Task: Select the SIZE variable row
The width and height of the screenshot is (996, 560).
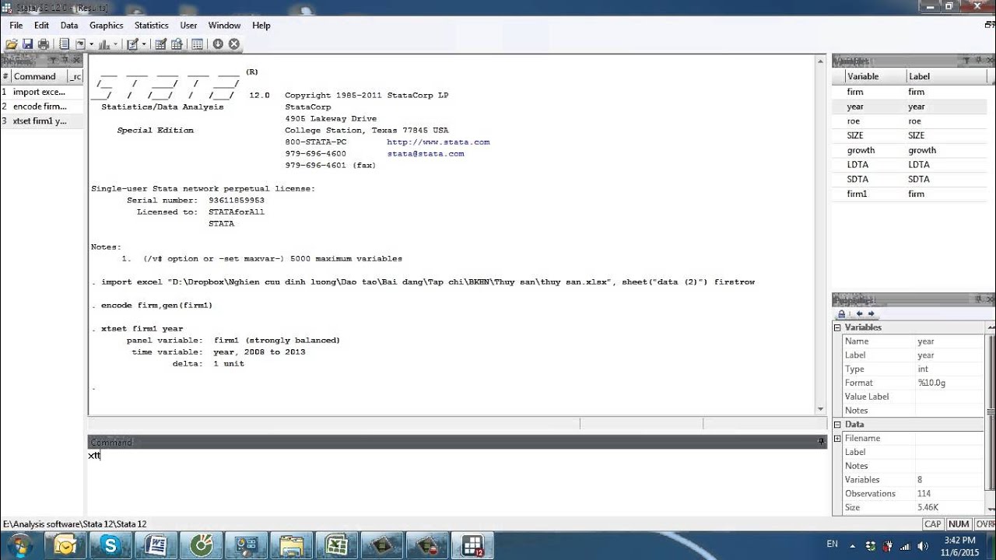Action: coord(910,135)
